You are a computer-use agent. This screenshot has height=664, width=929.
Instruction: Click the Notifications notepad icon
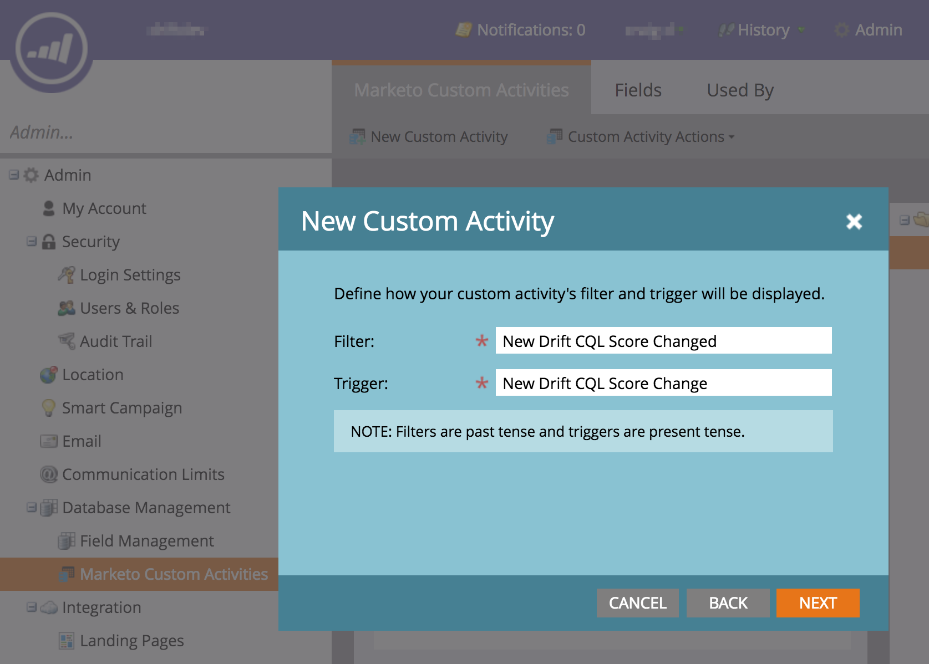pos(464,30)
